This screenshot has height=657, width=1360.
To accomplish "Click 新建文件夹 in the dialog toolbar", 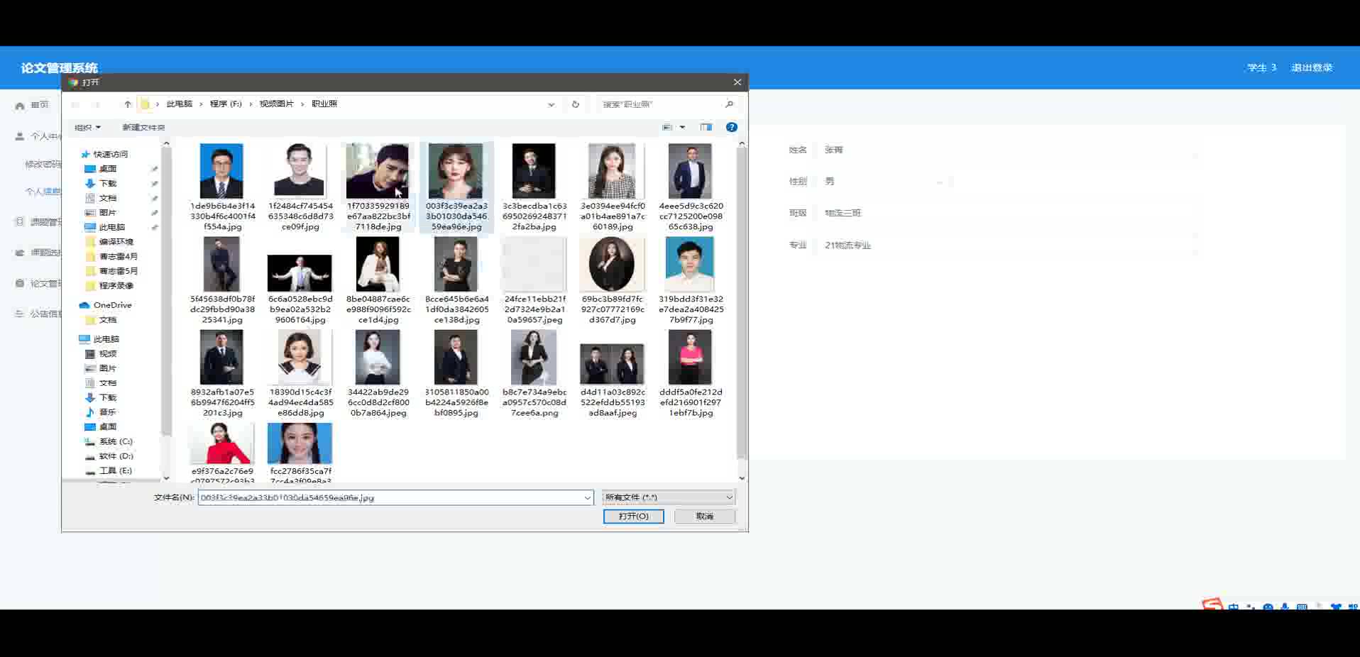I will pos(143,127).
